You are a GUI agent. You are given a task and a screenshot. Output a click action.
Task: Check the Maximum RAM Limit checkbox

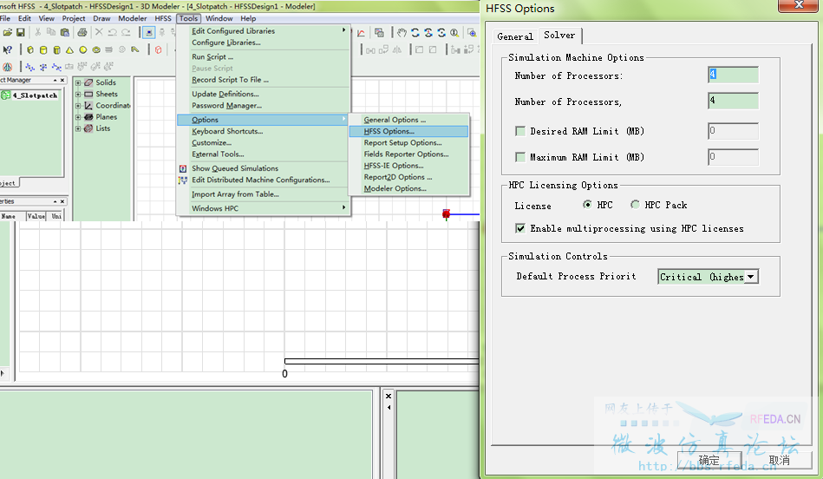pos(520,157)
